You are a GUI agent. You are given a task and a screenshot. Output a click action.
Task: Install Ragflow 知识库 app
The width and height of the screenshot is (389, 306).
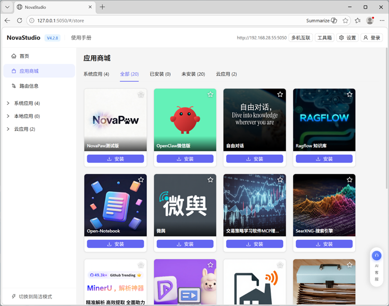[x=324, y=159]
